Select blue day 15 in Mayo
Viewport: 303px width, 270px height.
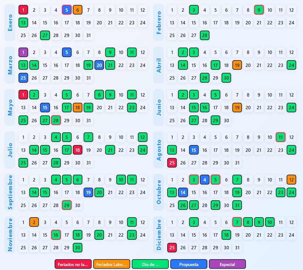pyautogui.click(x=45, y=107)
